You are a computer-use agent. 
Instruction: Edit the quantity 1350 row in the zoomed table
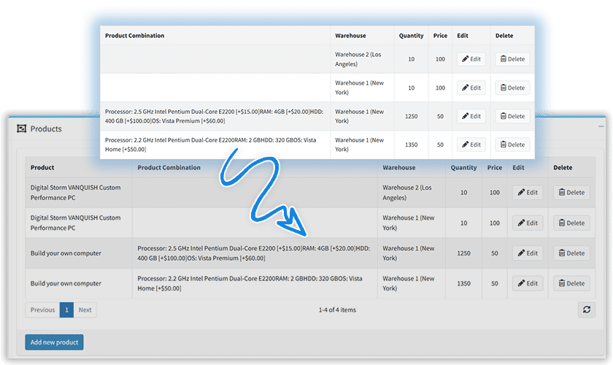[x=471, y=145]
